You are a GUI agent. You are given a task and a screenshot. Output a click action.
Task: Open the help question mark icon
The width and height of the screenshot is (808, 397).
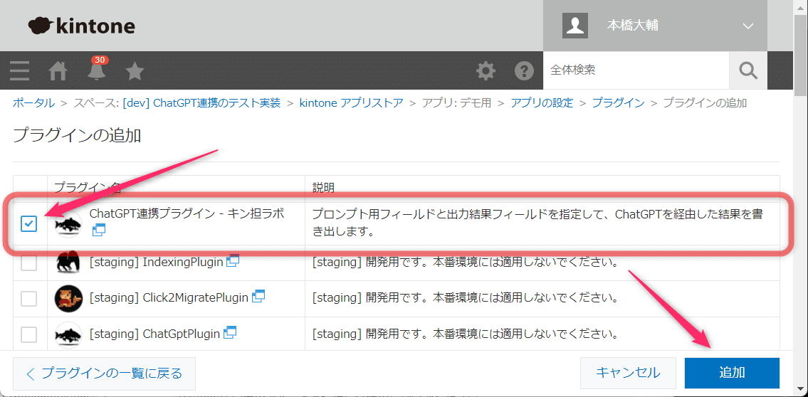coord(524,71)
